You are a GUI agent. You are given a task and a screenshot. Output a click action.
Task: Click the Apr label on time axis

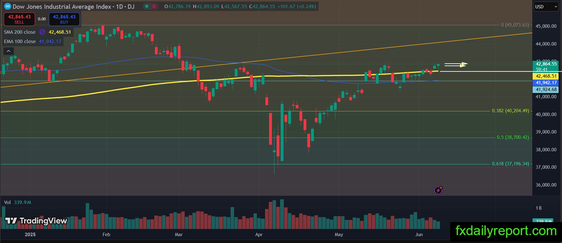[259, 235]
